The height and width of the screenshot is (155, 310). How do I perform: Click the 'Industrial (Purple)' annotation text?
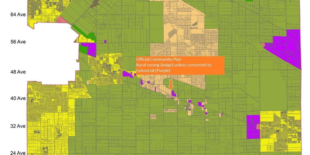152,70
